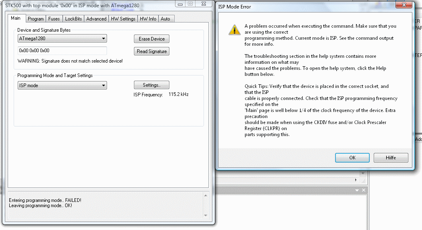Open the ISP Settings.. button

tap(152, 85)
